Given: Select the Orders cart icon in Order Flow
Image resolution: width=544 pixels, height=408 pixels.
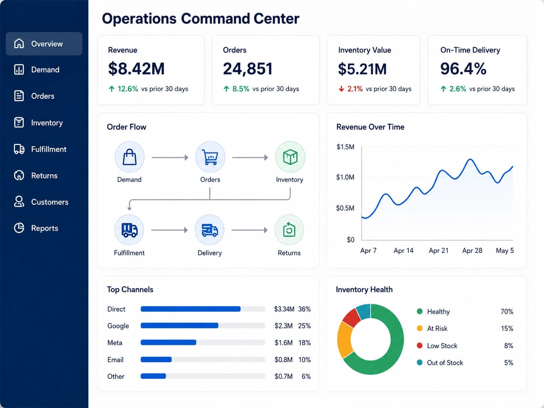Looking at the screenshot, I should pyautogui.click(x=210, y=157).
